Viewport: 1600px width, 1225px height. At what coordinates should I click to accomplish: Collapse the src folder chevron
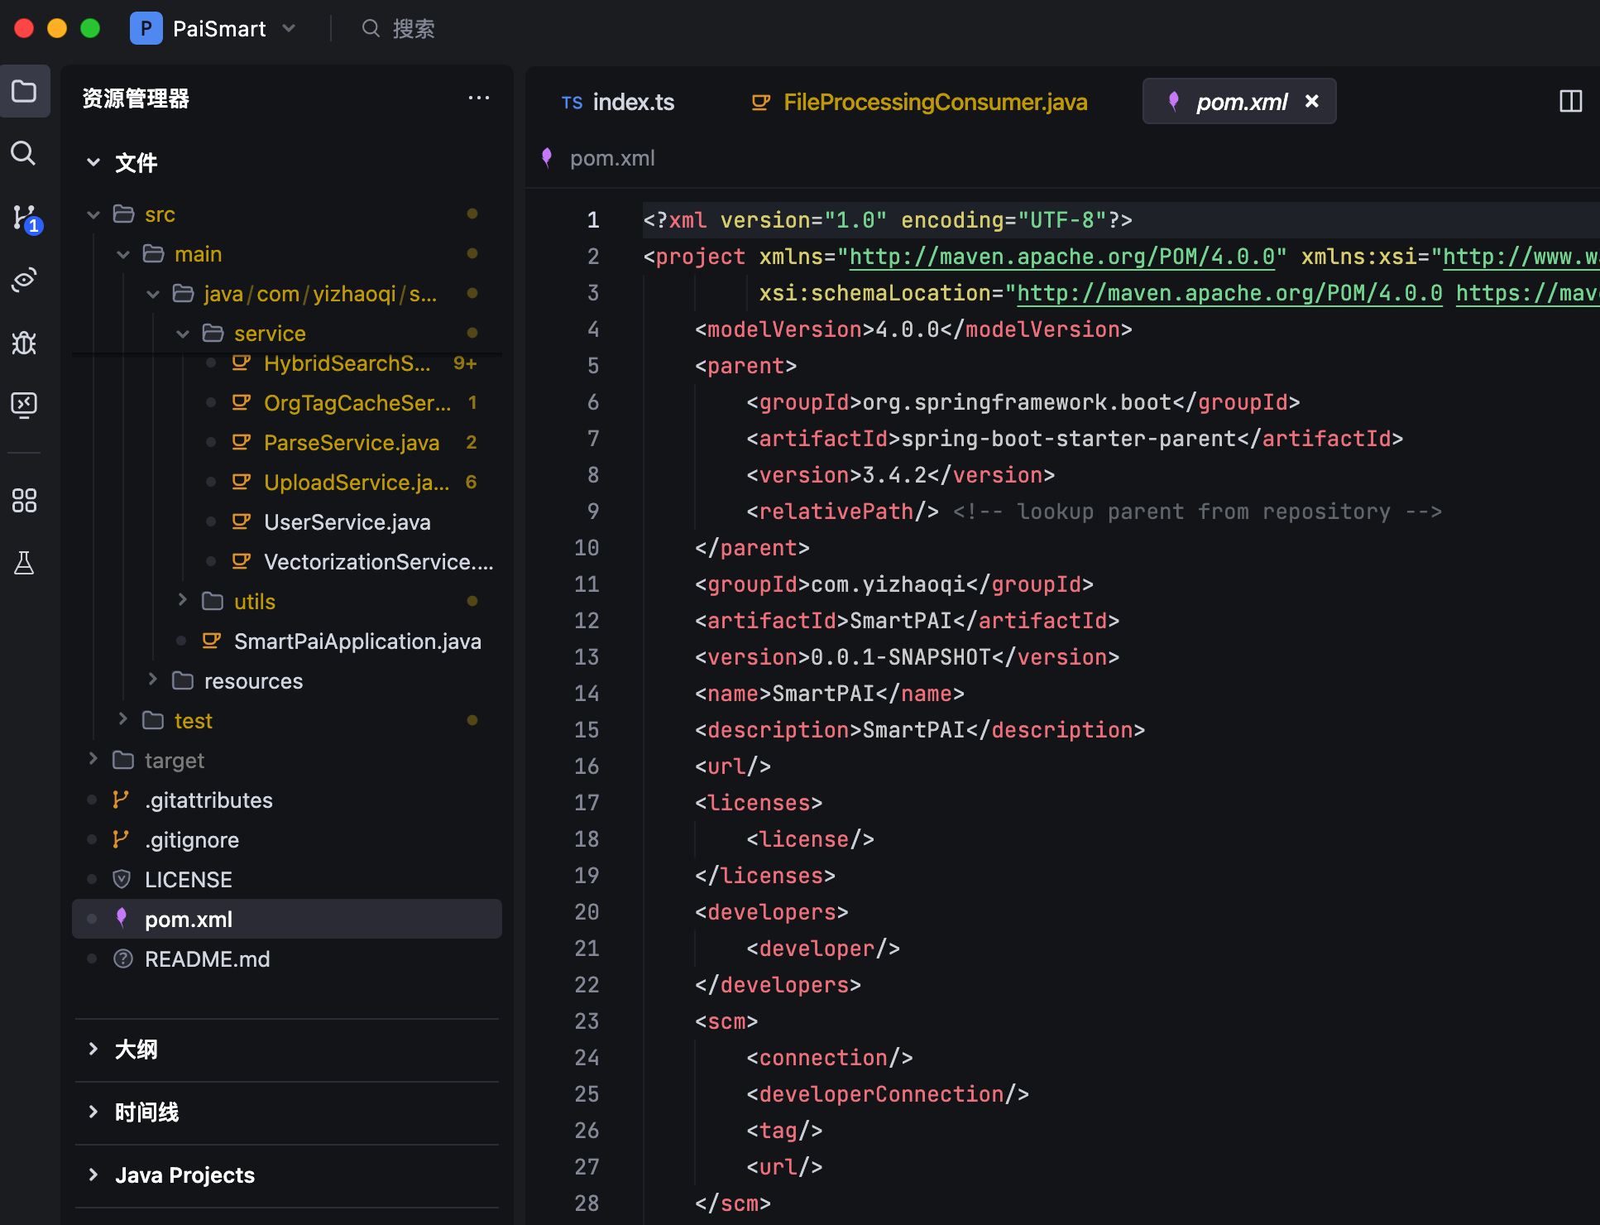click(93, 214)
